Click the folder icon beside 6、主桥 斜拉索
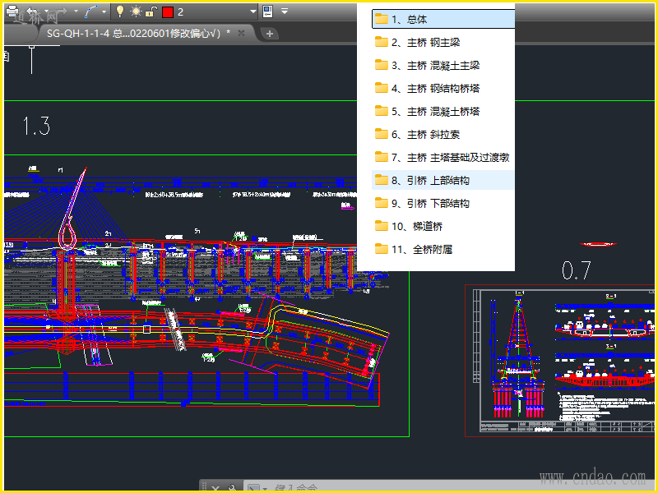The height and width of the screenshot is (493, 658). (381, 134)
